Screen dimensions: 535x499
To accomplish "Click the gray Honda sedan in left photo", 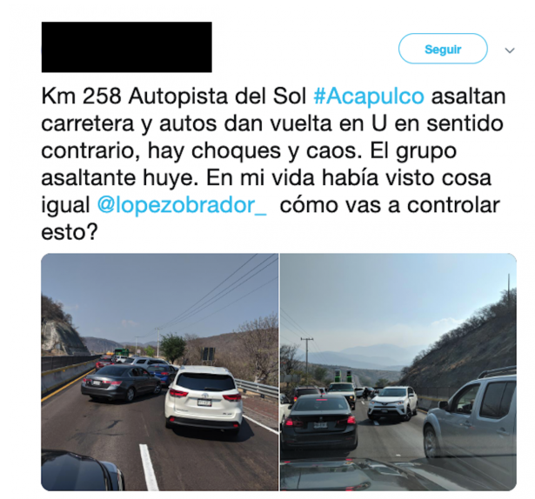I will pos(121,383).
